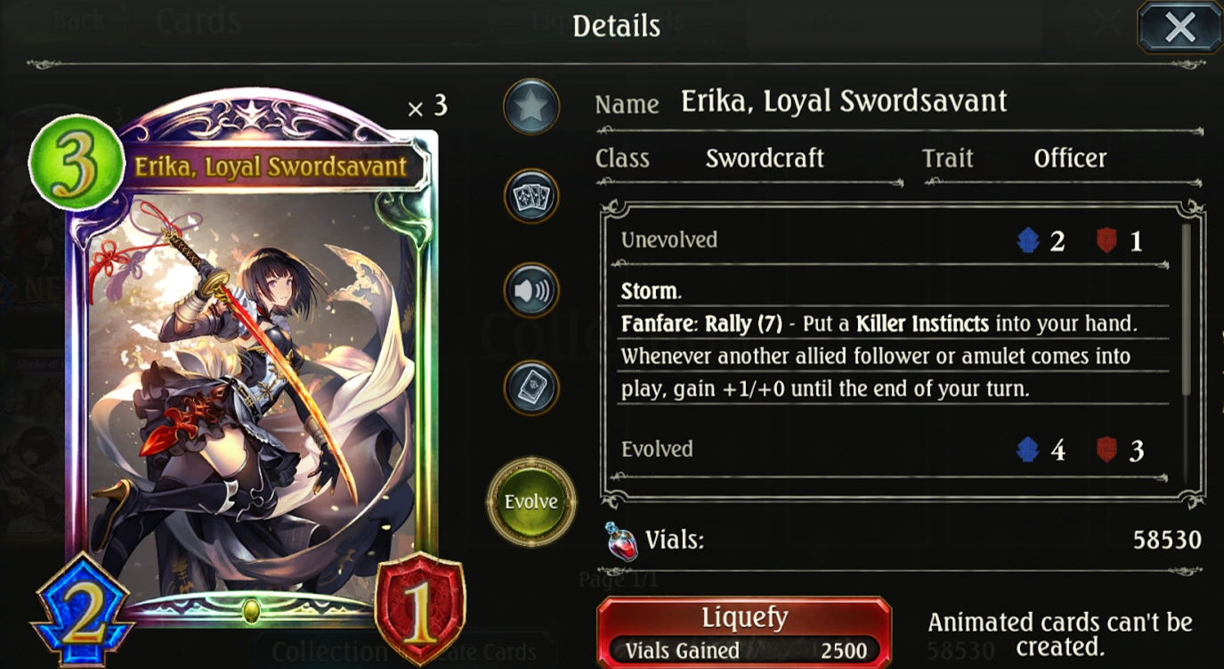1224x669 pixels.
Task: Toggle the green Evolve button
Action: click(531, 502)
